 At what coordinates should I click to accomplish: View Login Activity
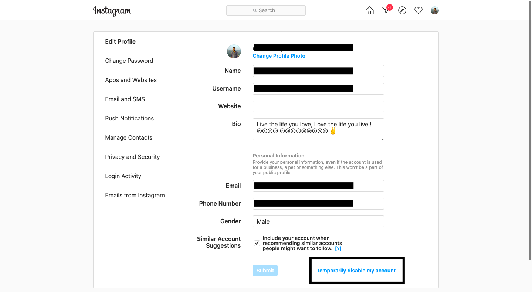tap(123, 176)
